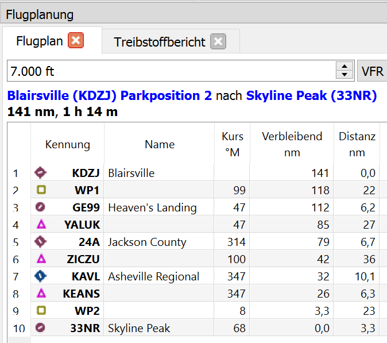Increase cruise altitude with up arrow
Viewport: 387px width, 343px height.
click(x=345, y=66)
